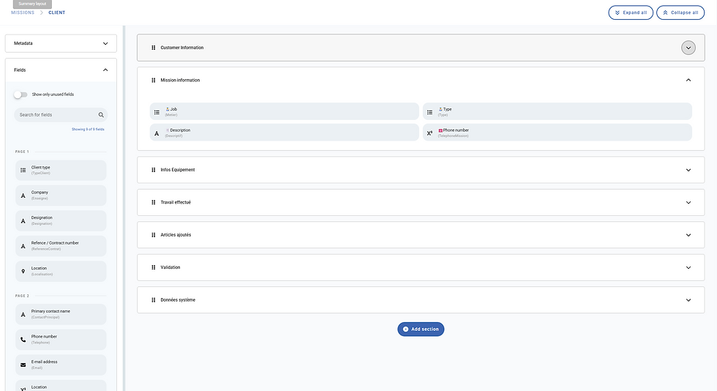Click 'E-mail address' field label

tap(45, 362)
